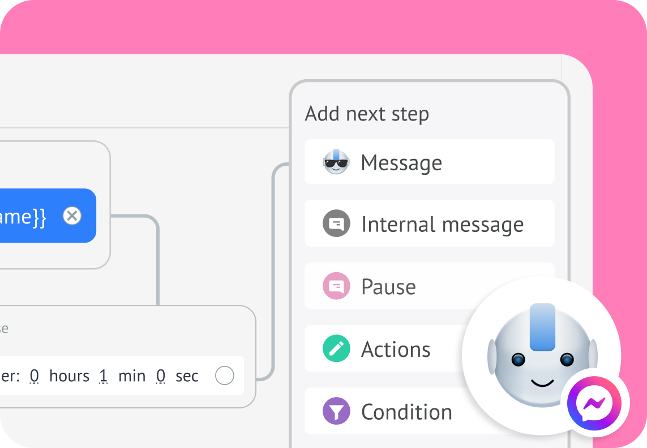Choose the Internal message step option
Viewport: 647px width, 448px height.
pyautogui.click(x=429, y=223)
